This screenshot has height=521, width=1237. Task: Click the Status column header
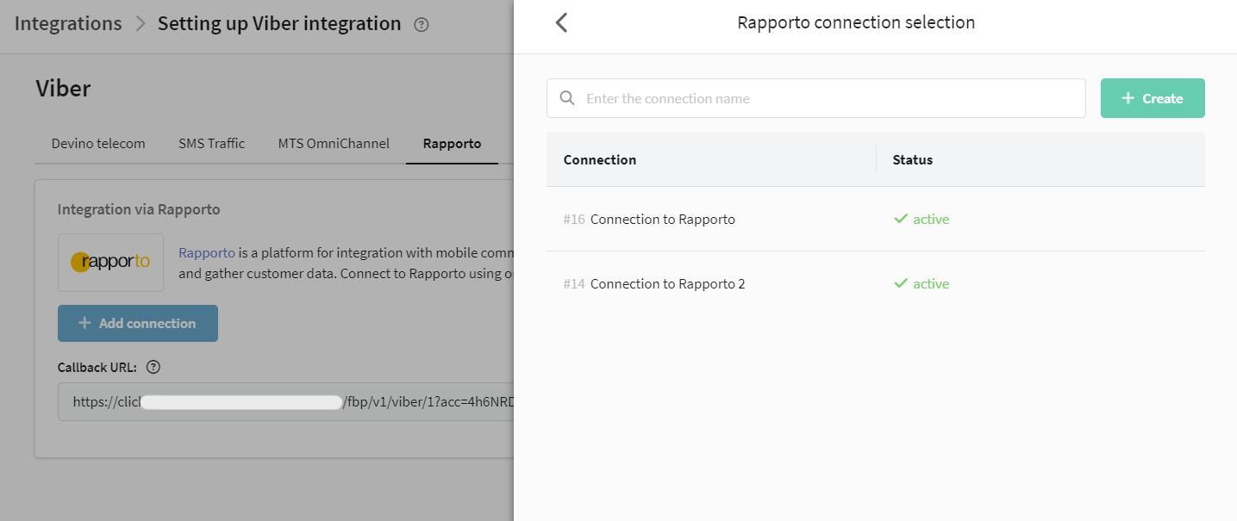pos(913,159)
